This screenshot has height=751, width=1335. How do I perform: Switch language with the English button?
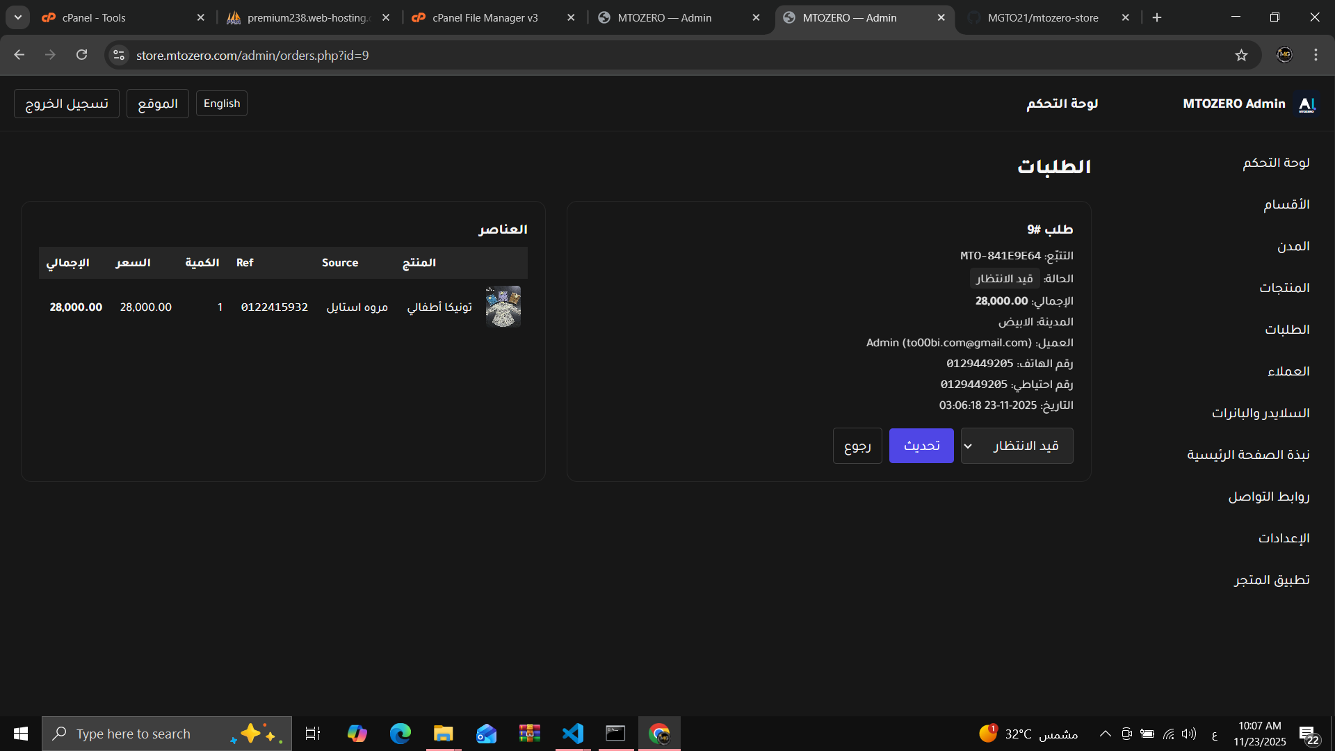coord(221,103)
